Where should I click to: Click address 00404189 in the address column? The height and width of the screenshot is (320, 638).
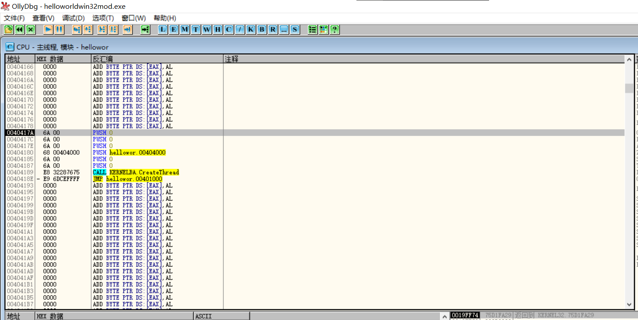(20, 172)
